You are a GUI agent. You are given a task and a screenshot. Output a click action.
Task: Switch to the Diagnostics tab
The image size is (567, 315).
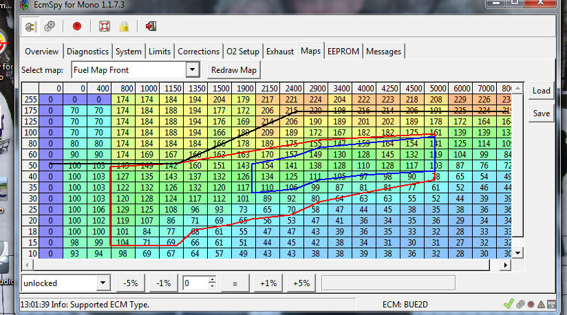[x=87, y=52]
